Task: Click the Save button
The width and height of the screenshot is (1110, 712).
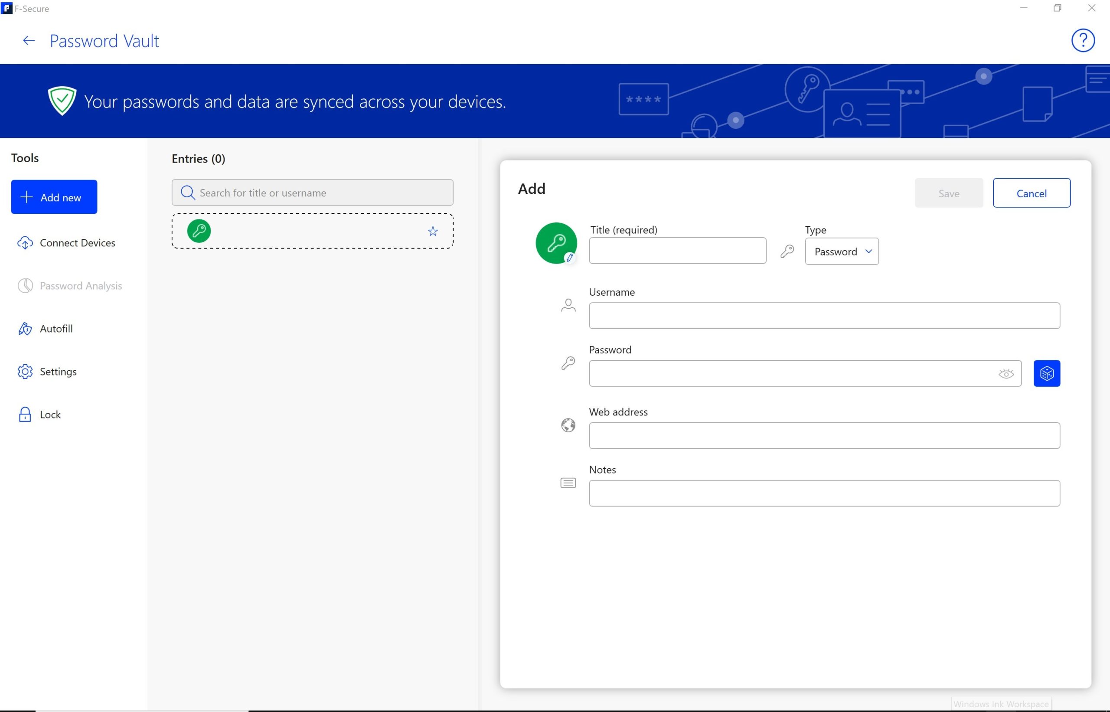Action: [948, 193]
